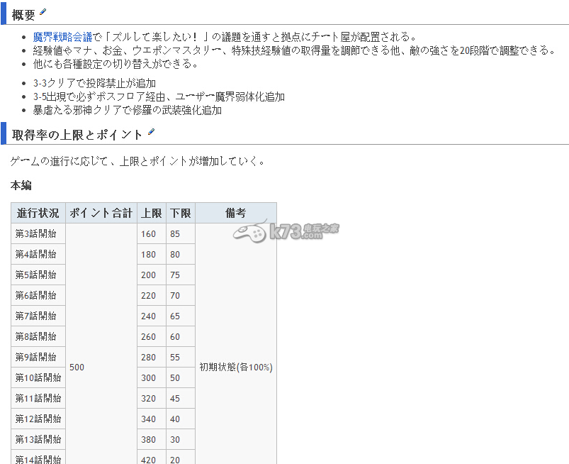This screenshot has height=464, width=569.
Task: Select the 進行状況 column header
Action: (x=38, y=213)
